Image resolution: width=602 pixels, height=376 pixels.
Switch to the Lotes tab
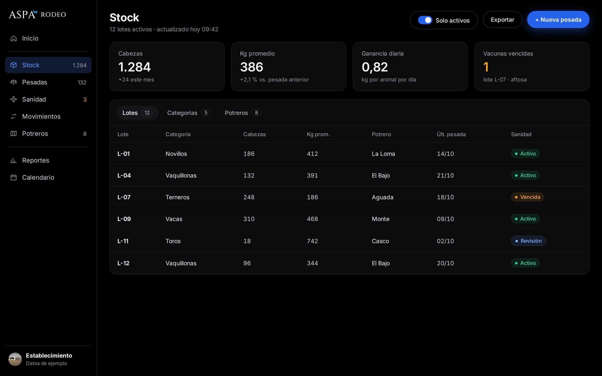pyautogui.click(x=137, y=113)
